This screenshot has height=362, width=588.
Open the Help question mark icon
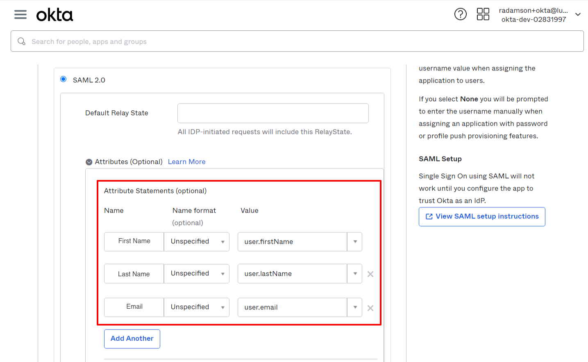point(460,14)
